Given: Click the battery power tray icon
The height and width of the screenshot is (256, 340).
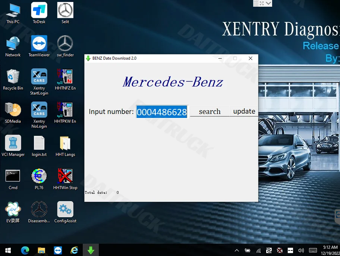Looking at the screenshot, I should tap(248, 250).
